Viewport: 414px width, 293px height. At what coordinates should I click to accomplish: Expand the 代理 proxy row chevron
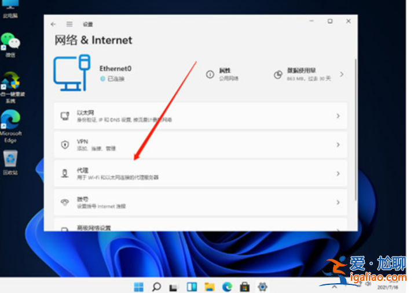[x=338, y=173]
